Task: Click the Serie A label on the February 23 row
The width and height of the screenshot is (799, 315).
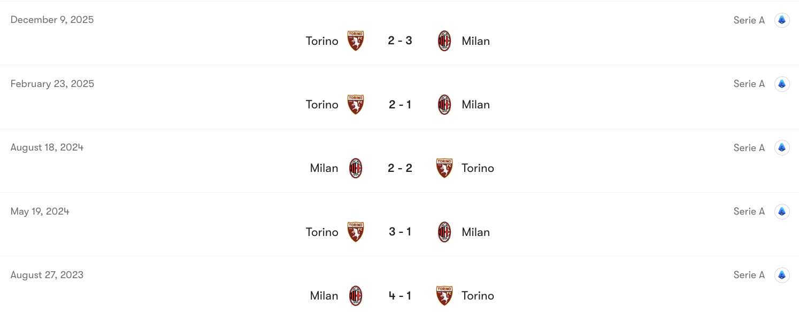Action: 749,84
